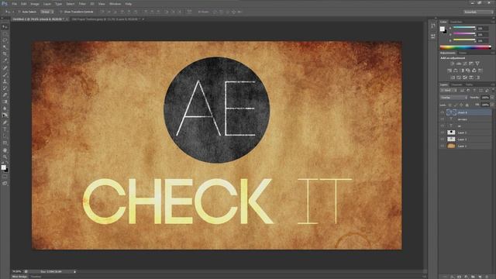Select the Rectangular Marquee tool
Image resolution: width=496 pixels, height=279 pixels.
pos(5,34)
